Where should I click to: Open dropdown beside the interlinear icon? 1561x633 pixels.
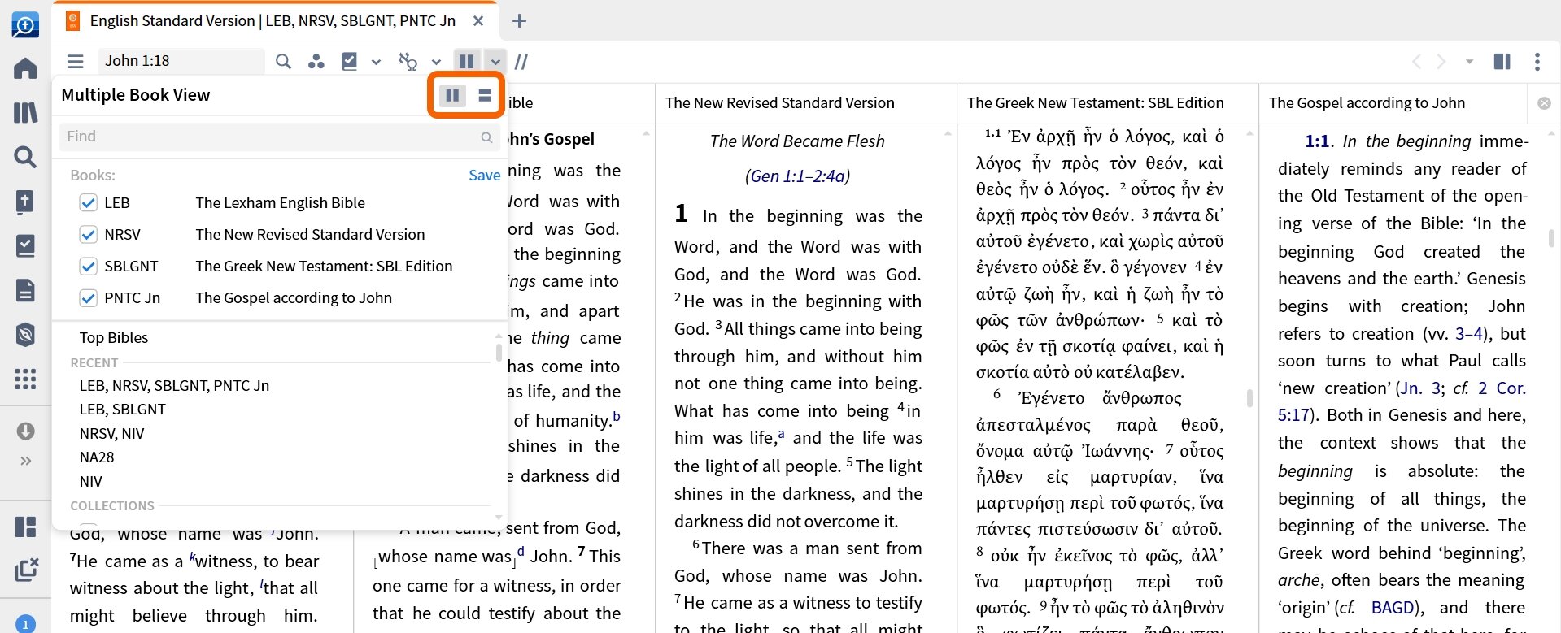(436, 62)
